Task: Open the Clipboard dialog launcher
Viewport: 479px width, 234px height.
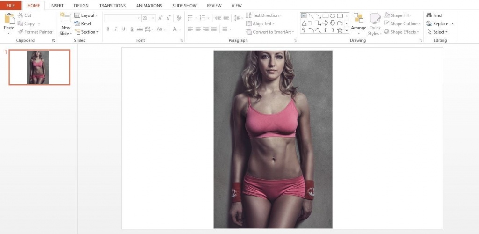Action: click(x=54, y=40)
